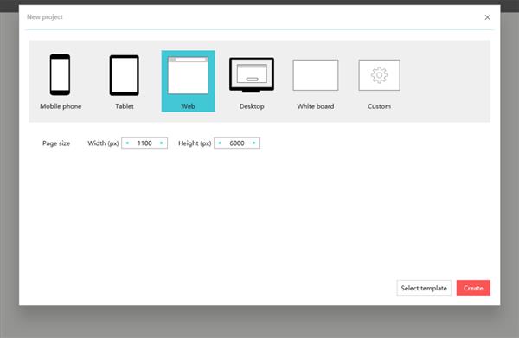Choose the Tablet project type icon
This screenshot has height=338, width=519.
pos(124,75)
